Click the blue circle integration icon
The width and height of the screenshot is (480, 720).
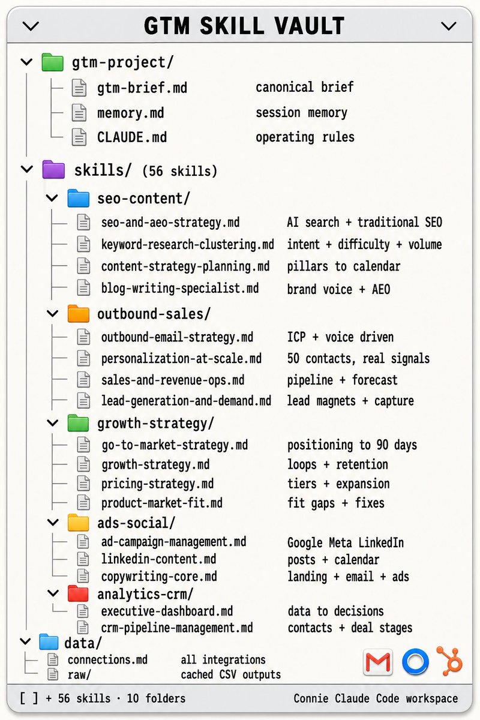click(415, 662)
